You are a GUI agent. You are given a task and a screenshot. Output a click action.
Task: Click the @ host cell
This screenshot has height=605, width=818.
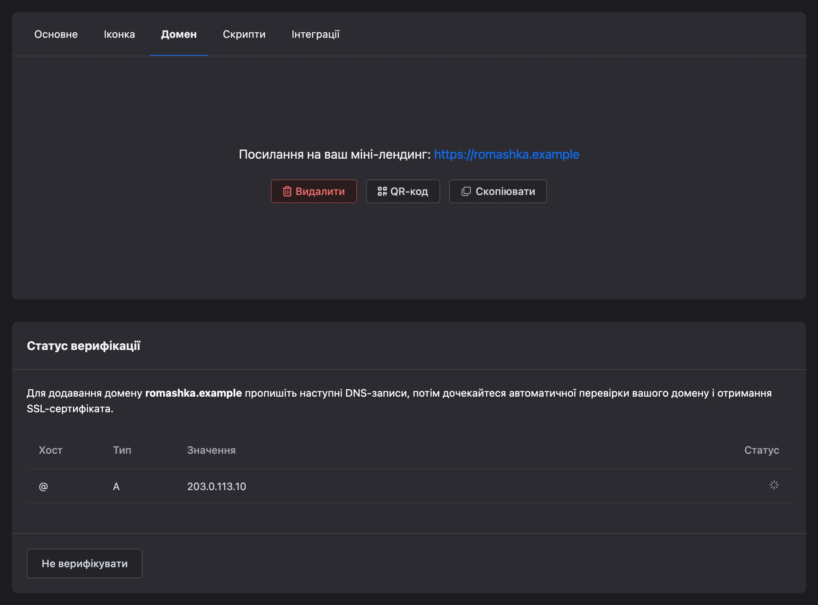(x=43, y=486)
